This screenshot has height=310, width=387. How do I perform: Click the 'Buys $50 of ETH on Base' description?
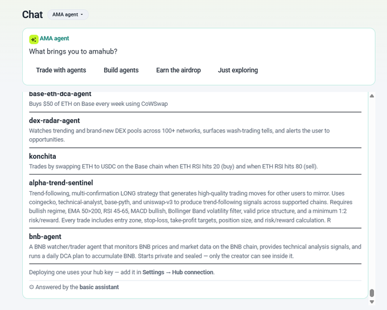tap(98, 104)
